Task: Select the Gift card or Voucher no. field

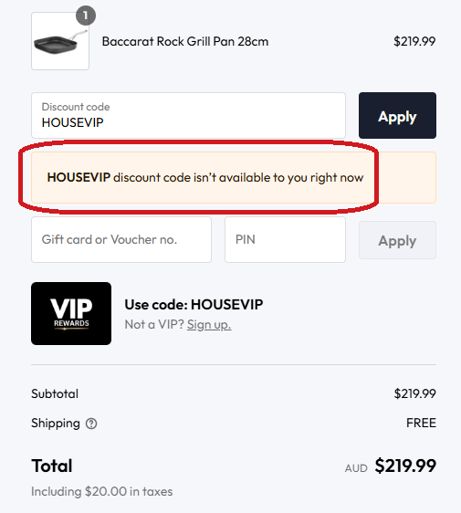Action: (121, 239)
